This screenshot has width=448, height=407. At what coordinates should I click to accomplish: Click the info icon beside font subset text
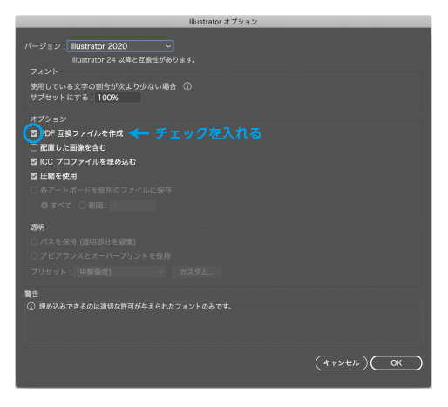tap(187, 86)
